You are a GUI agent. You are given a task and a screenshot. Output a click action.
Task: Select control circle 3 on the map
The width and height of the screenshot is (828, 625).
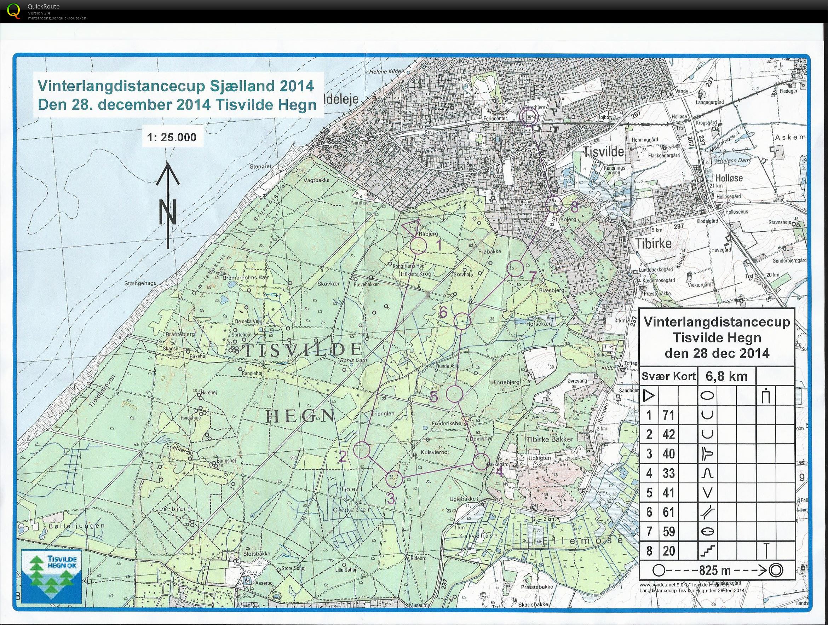[394, 478]
